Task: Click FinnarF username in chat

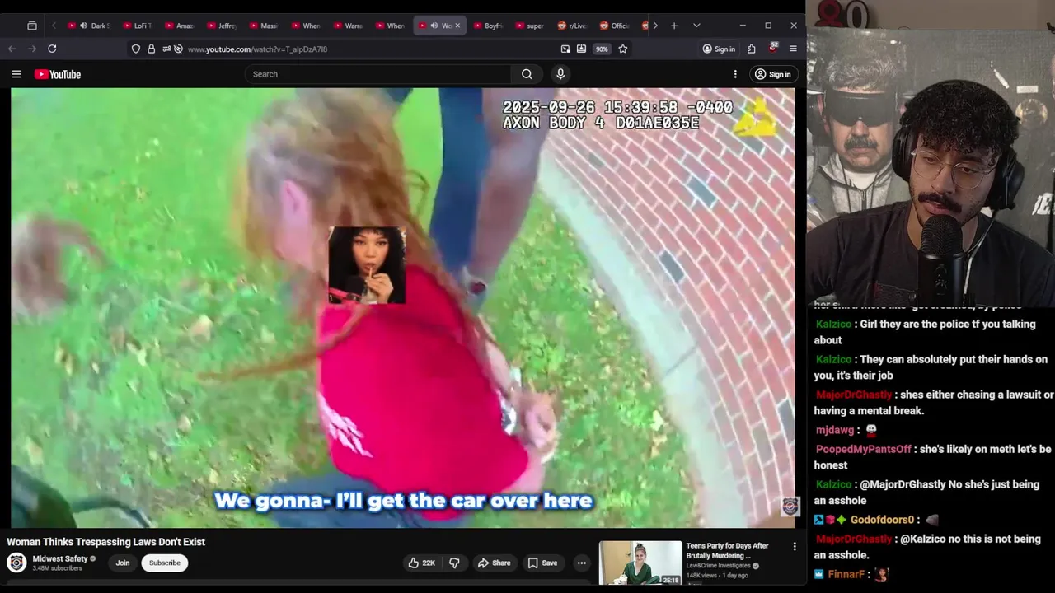Action: point(847,574)
